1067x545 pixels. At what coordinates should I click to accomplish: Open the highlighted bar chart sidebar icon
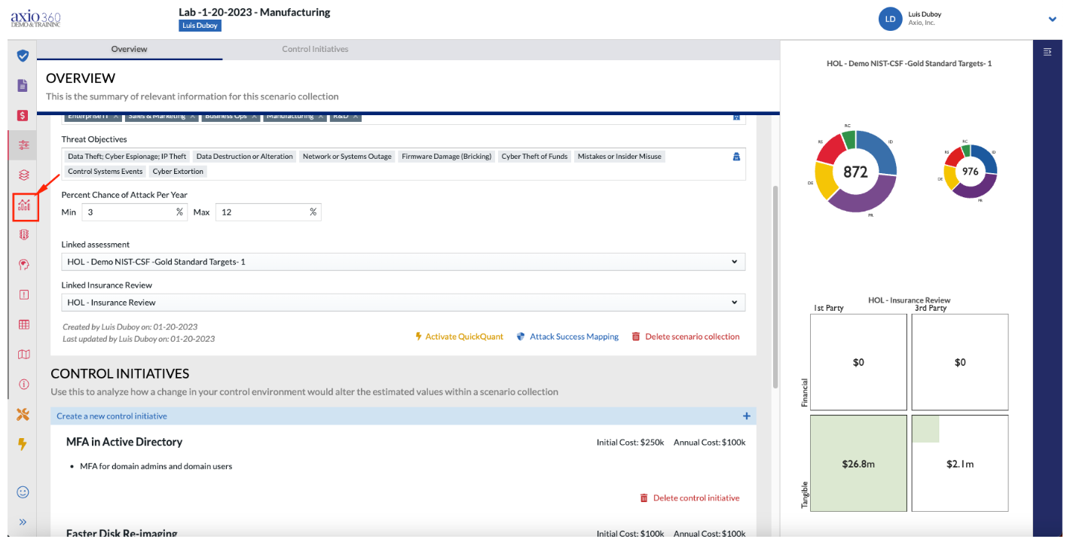coord(25,205)
